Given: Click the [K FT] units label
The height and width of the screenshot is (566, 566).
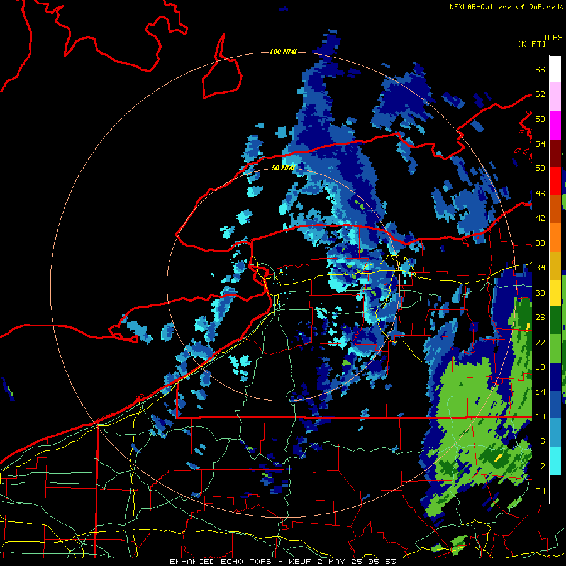Looking at the screenshot, I should [531, 43].
